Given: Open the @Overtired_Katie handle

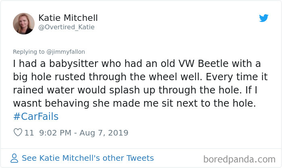Looking at the screenshot, I should [x=66, y=27].
